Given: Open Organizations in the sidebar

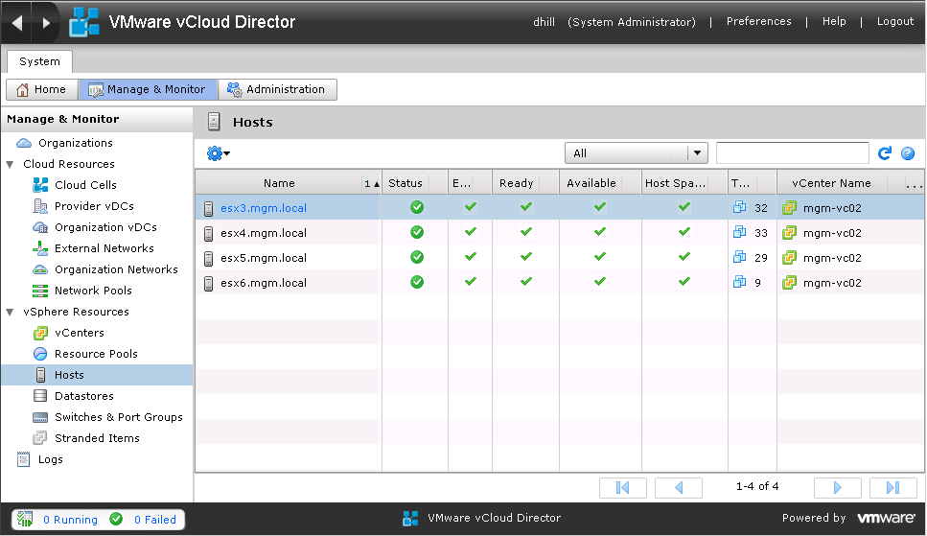Looking at the screenshot, I should pos(75,143).
